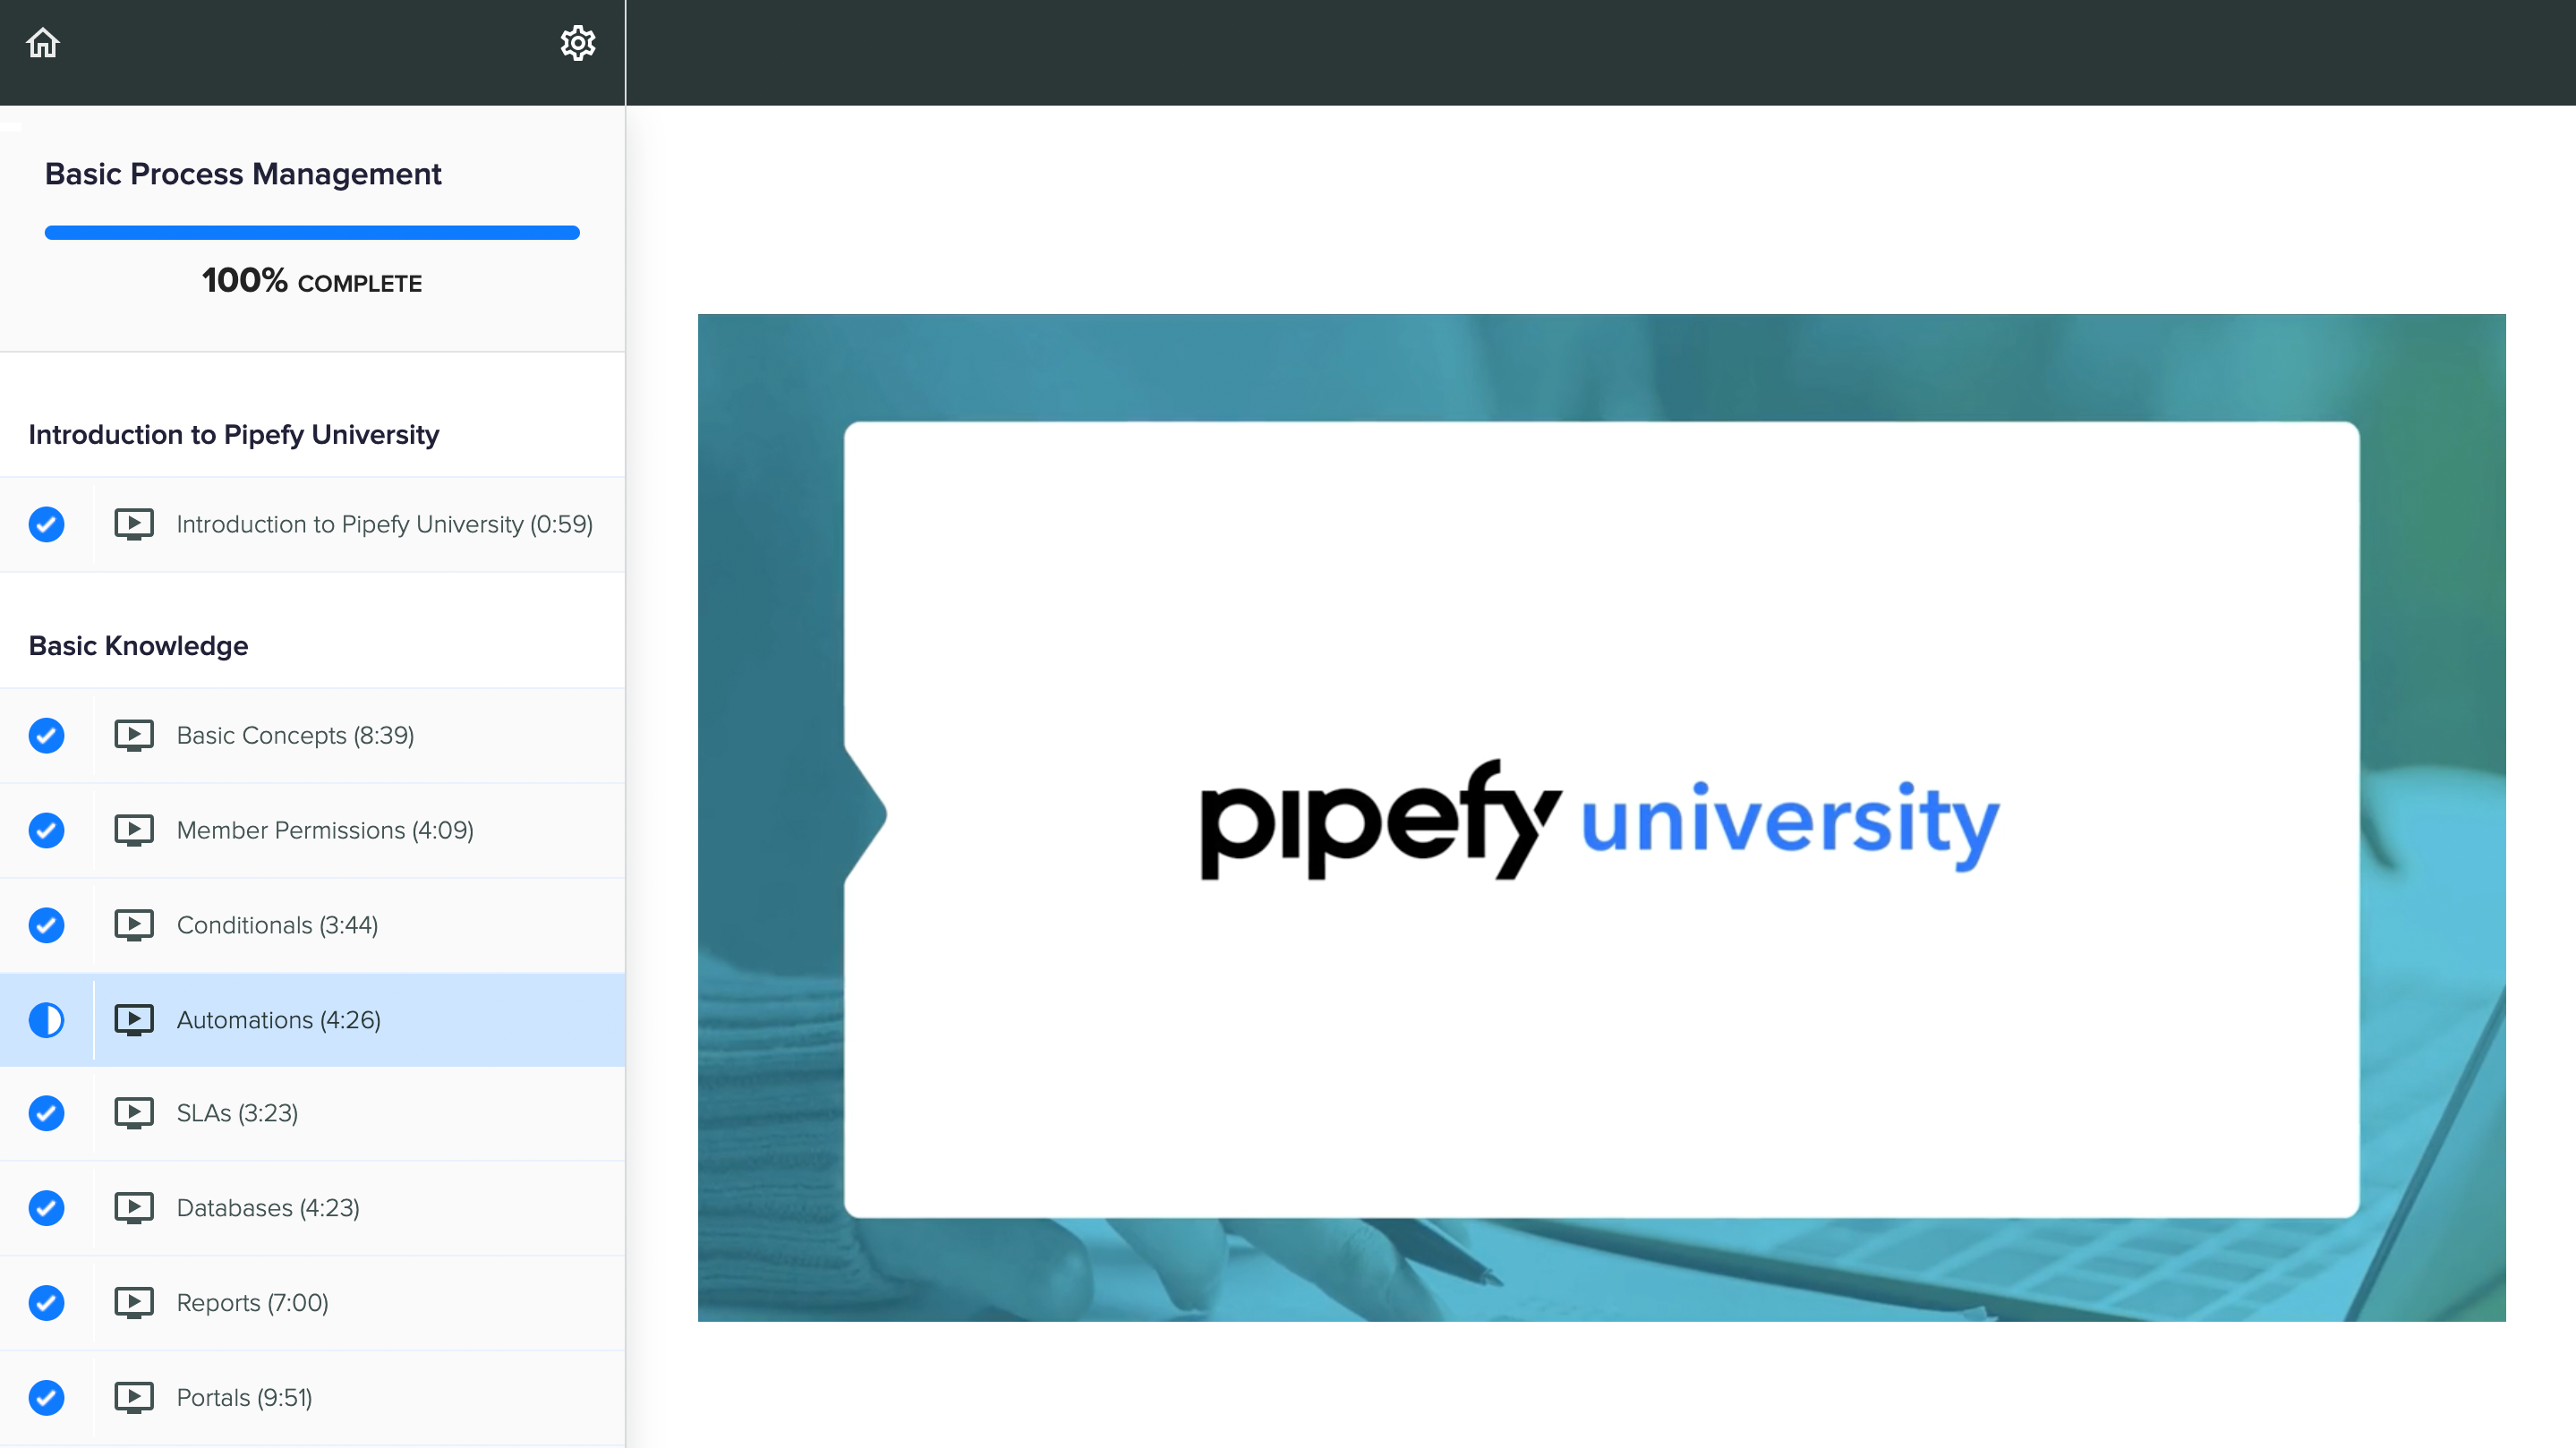Go to the home icon
Viewport: 2576px width, 1448px height.
tap(43, 43)
